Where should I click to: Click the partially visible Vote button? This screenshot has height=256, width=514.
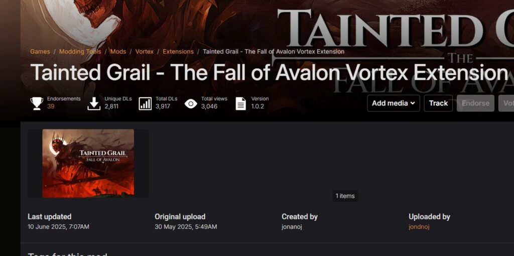coord(506,103)
